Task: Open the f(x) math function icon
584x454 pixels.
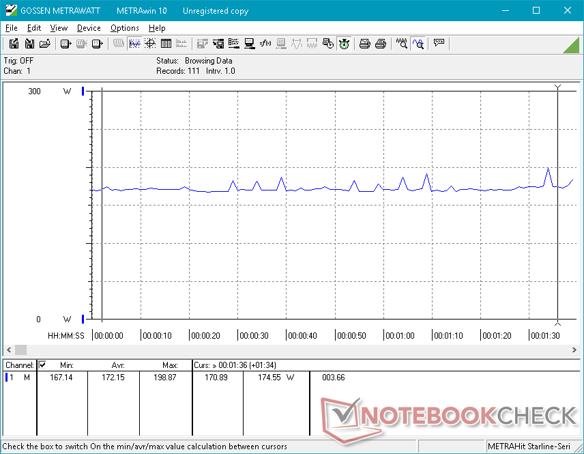Action: pyautogui.click(x=265, y=44)
